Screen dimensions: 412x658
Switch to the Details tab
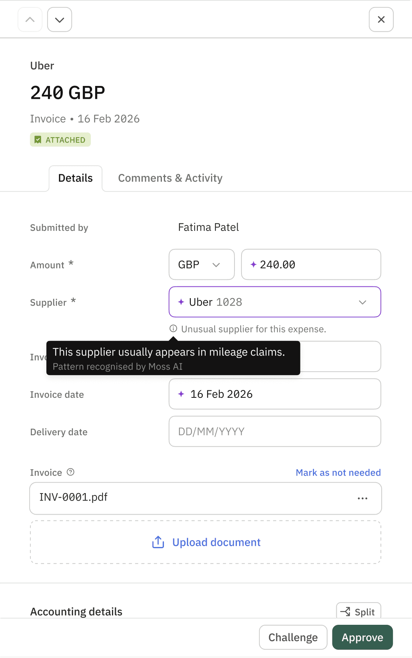[76, 178]
